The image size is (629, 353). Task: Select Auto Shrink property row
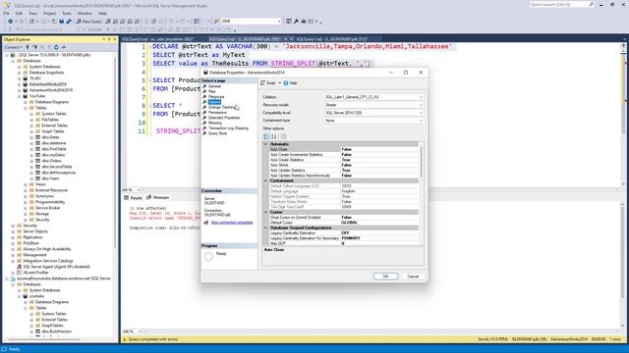344,165
